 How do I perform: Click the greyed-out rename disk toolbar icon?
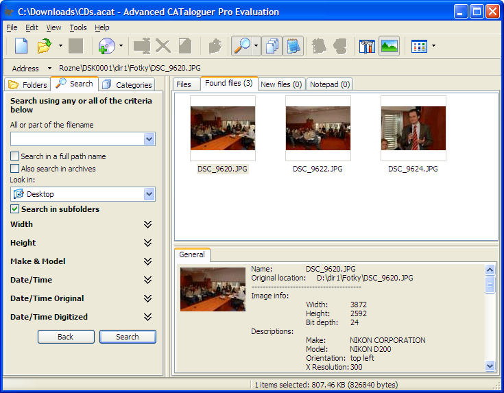coord(142,46)
